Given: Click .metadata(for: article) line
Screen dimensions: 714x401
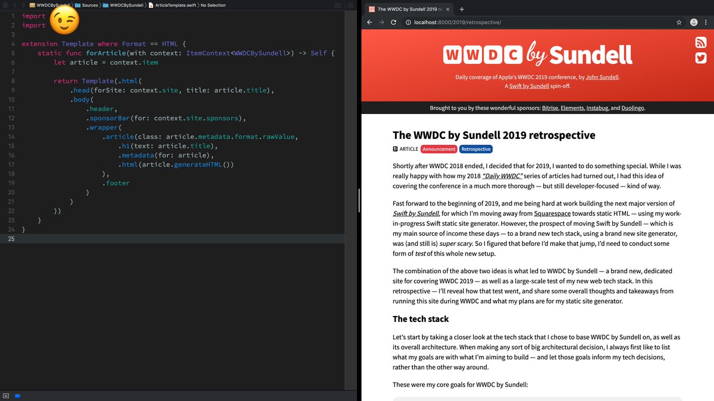Looking at the screenshot, I should point(166,156).
